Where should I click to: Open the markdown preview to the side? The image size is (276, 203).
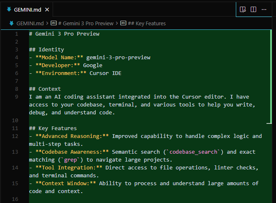click(243, 10)
